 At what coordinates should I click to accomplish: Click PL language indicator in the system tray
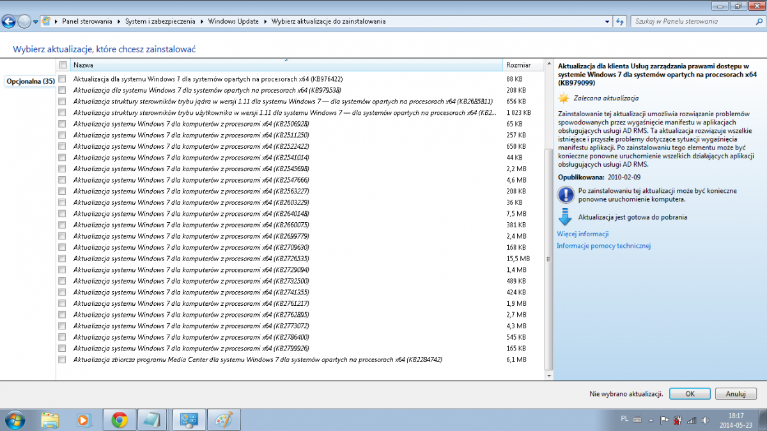624,419
